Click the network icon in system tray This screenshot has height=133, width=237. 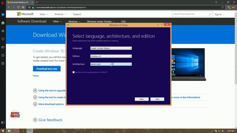coord(220,131)
